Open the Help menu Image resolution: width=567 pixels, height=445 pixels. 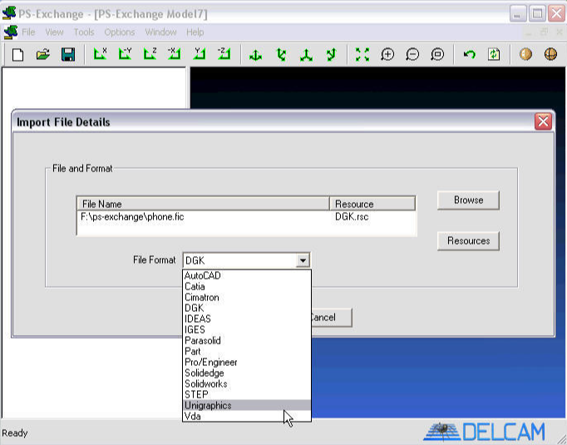[x=195, y=32]
